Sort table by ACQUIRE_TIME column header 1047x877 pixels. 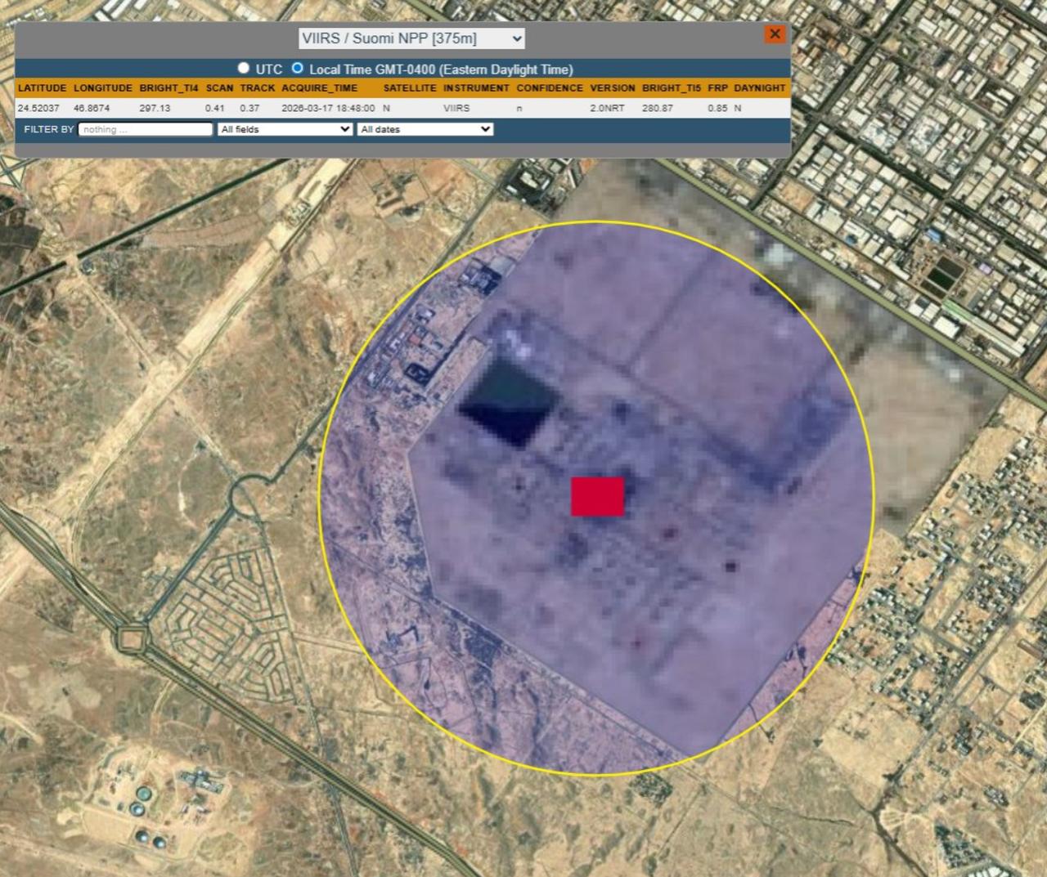[320, 88]
